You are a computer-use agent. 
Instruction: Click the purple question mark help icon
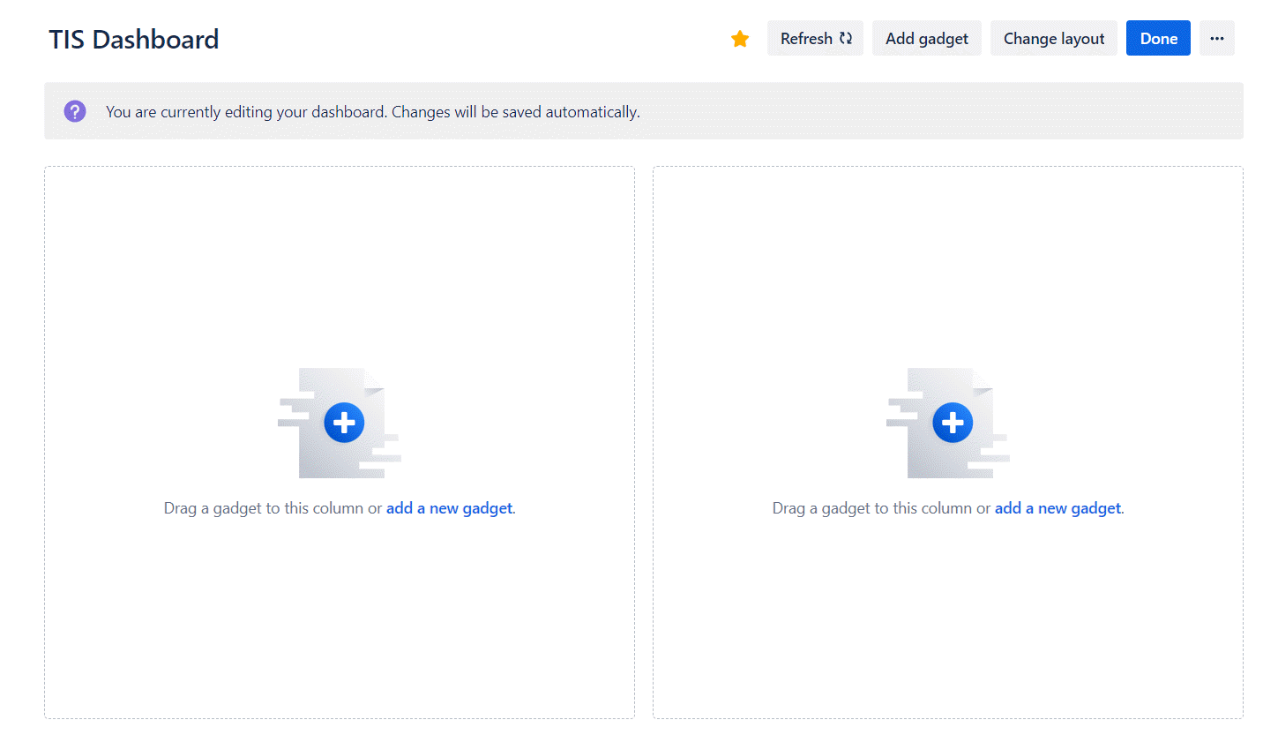[75, 111]
